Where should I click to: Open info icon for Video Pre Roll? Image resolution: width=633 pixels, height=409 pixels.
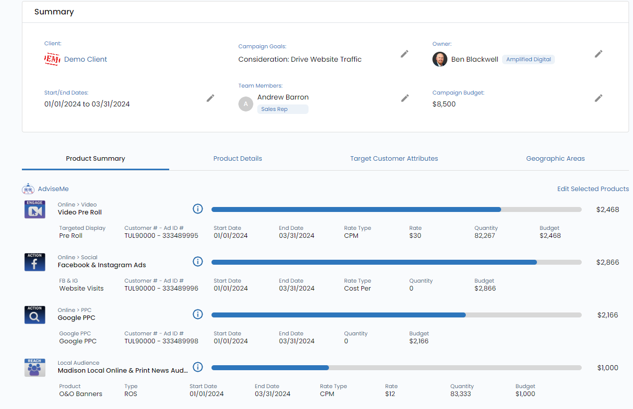pos(198,209)
